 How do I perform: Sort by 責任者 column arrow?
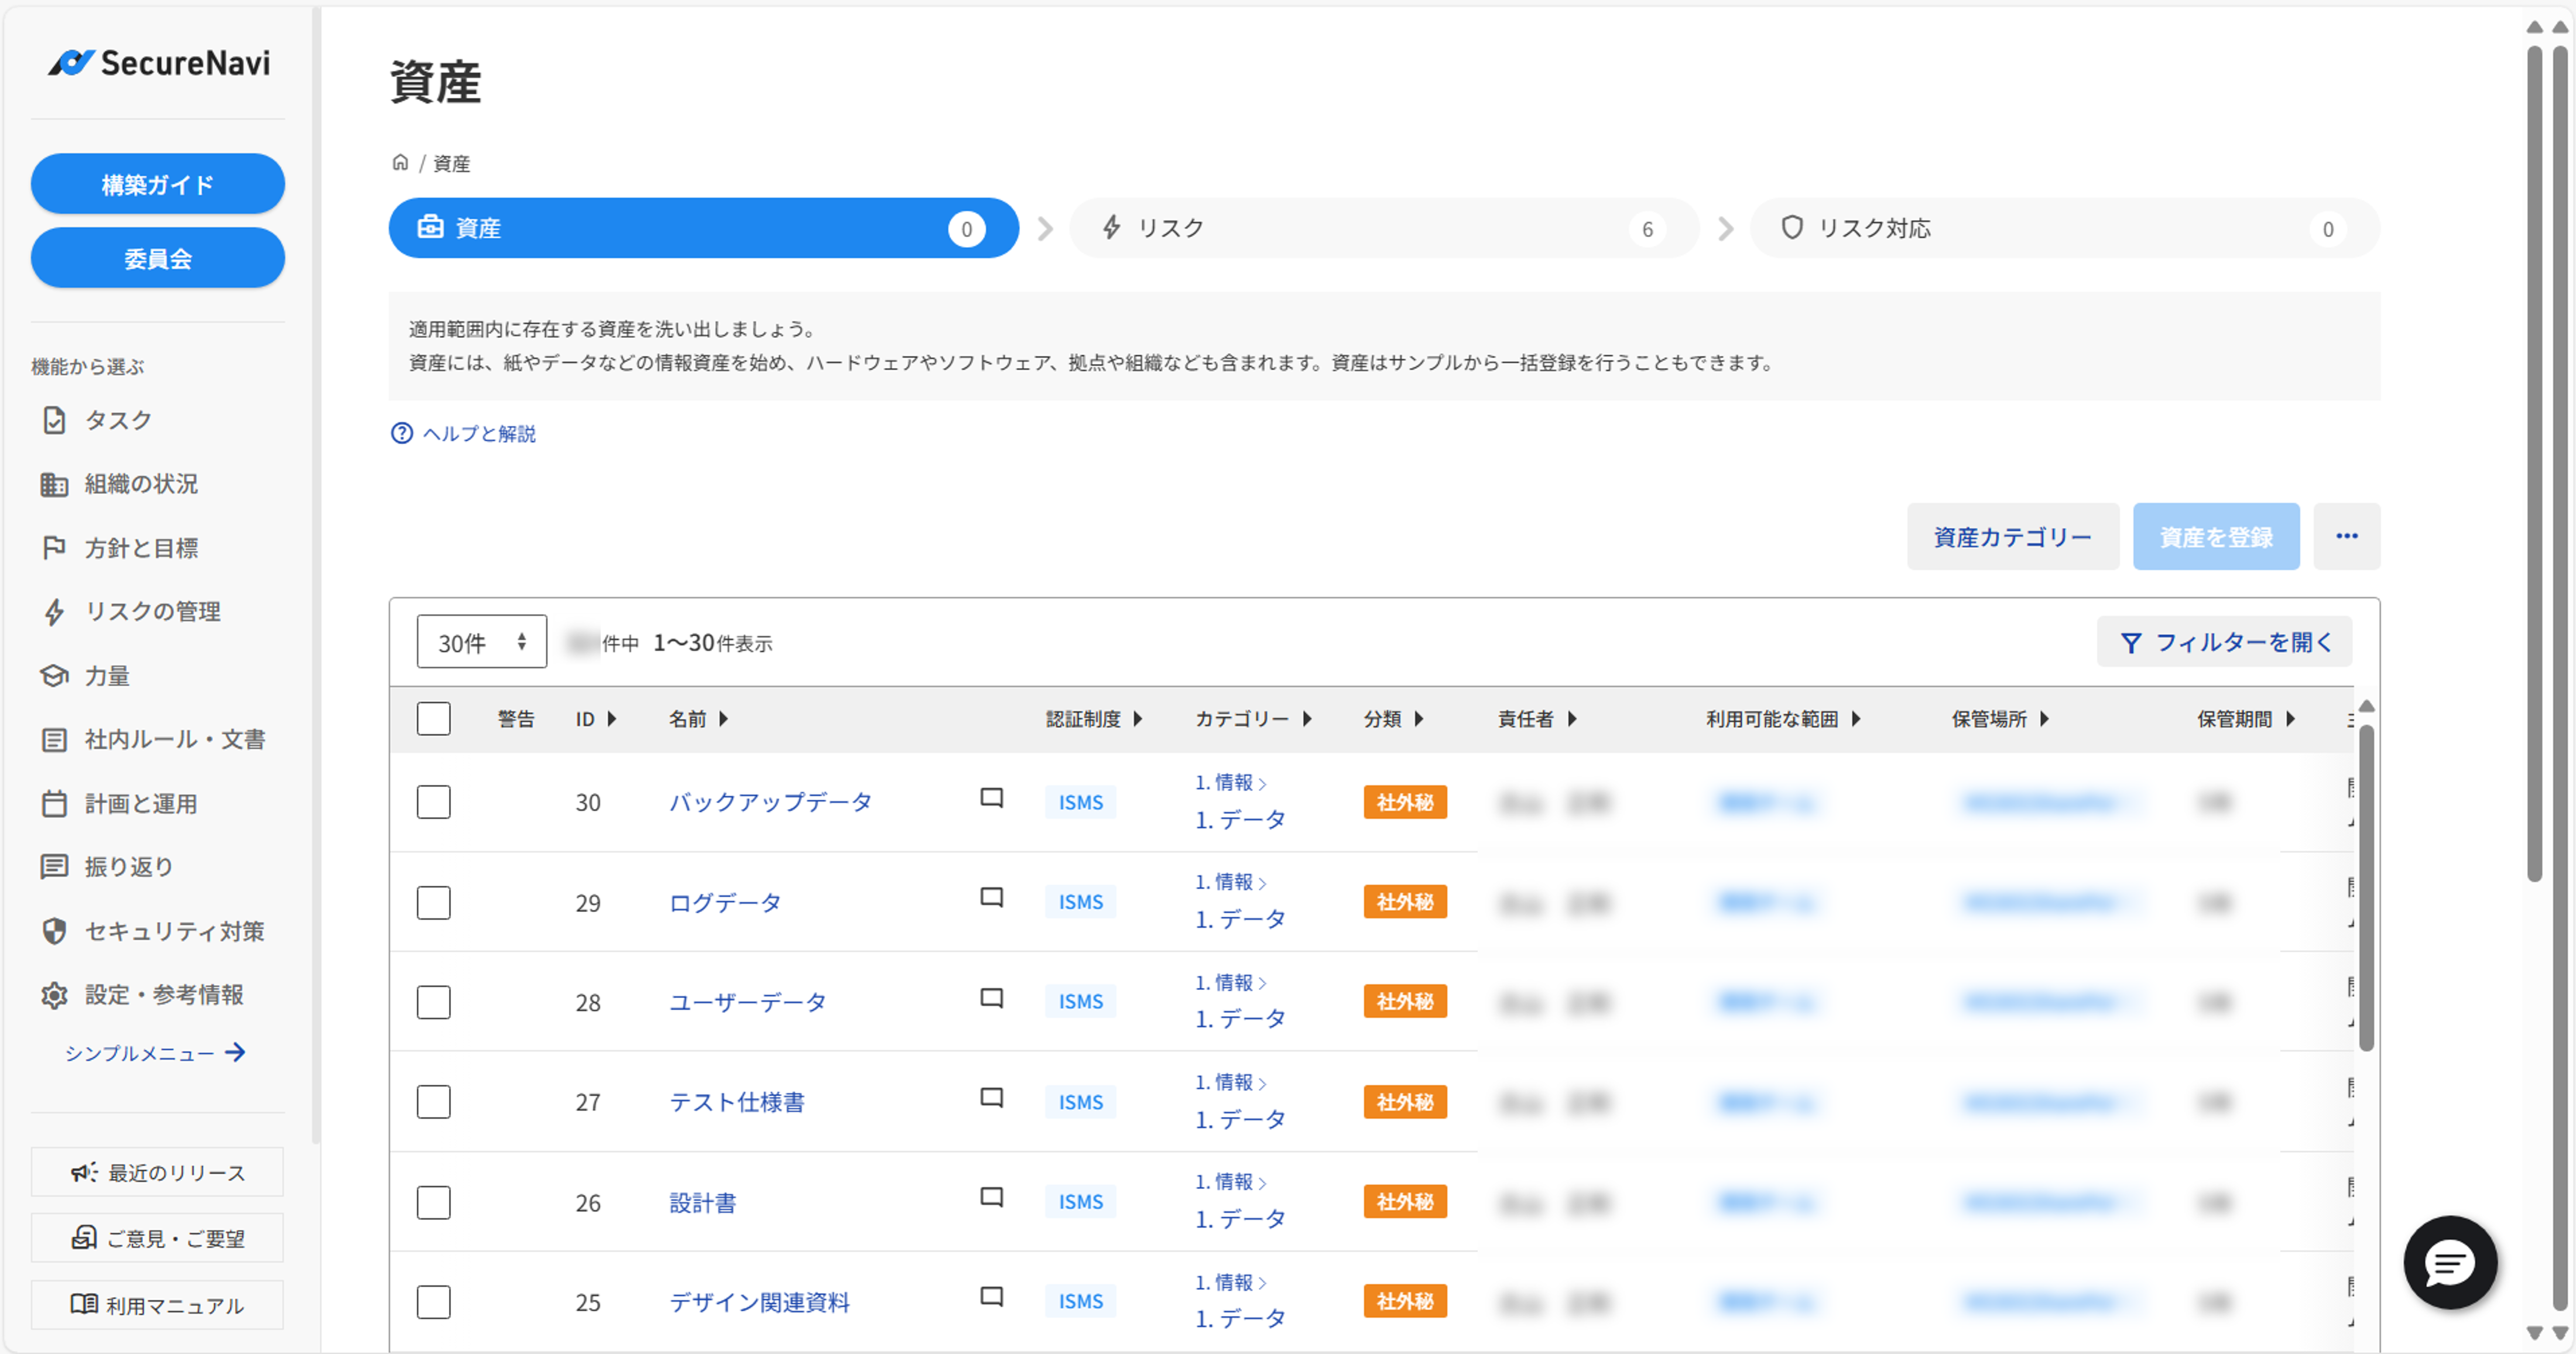click(x=1572, y=719)
